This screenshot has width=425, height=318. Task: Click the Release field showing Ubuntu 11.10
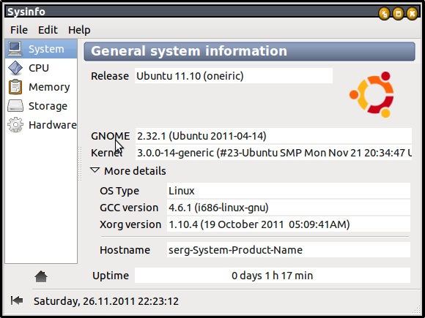coord(234,76)
